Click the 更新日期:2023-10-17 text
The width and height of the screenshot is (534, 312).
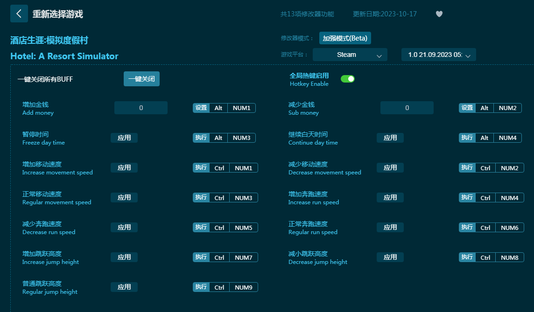(x=385, y=14)
